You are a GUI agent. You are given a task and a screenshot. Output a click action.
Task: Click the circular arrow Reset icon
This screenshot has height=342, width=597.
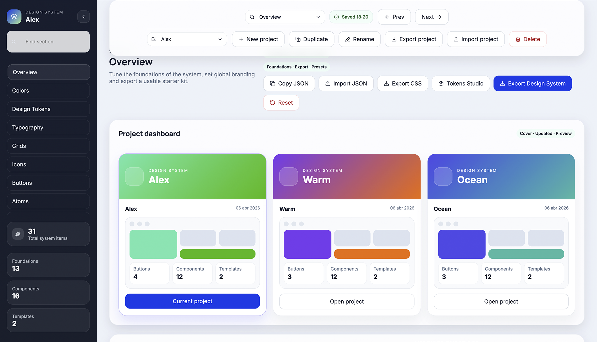point(272,103)
